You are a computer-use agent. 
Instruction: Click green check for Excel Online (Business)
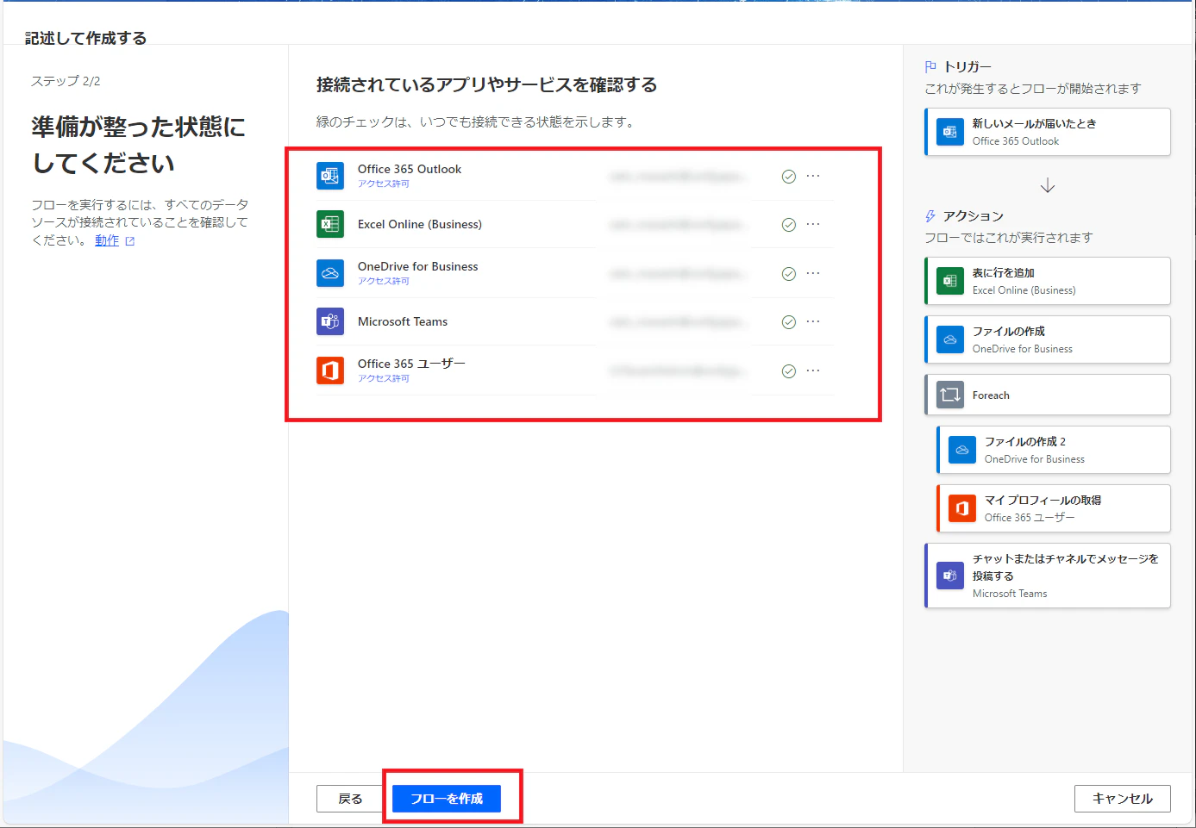(x=788, y=225)
